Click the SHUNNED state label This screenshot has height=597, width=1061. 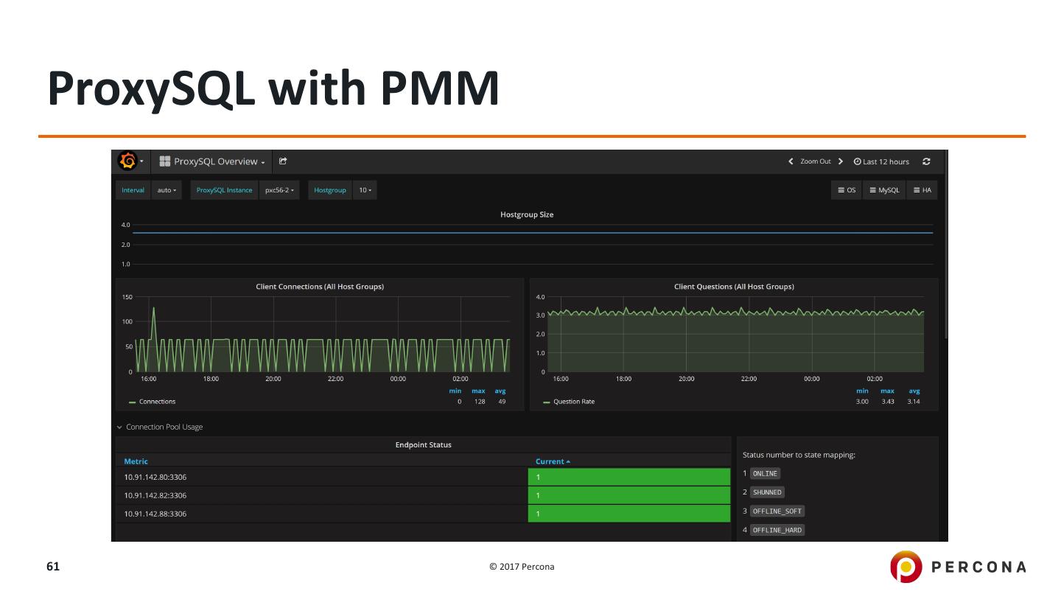coord(767,492)
